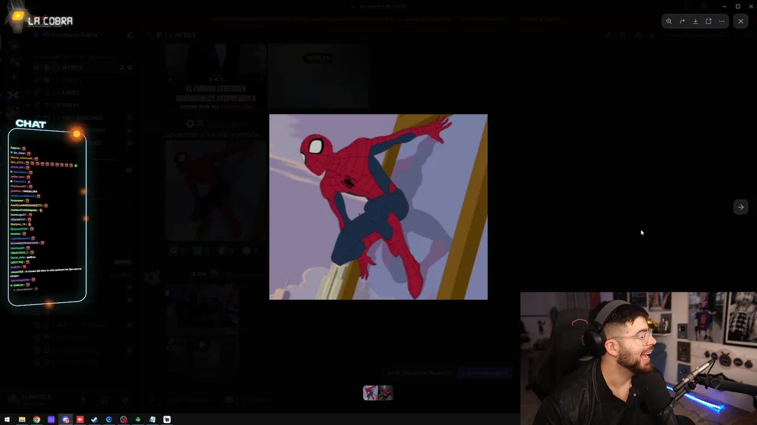Maximize the Discord window
Screen dimensions: 757x425
738,6
